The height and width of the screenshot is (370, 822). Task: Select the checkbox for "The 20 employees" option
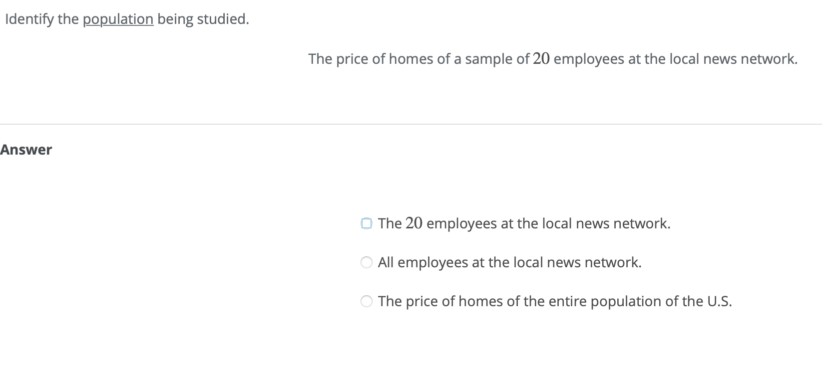(367, 223)
